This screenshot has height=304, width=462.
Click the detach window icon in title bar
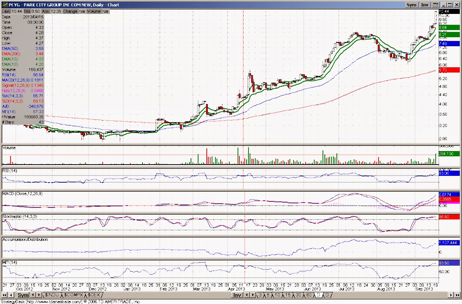pyautogui.click(x=435, y=5)
